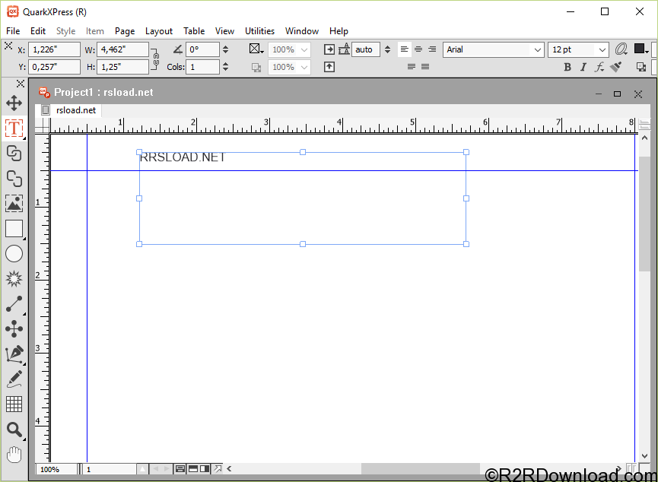The height and width of the screenshot is (482, 658).
Task: Open the File menu
Action: pyautogui.click(x=13, y=31)
